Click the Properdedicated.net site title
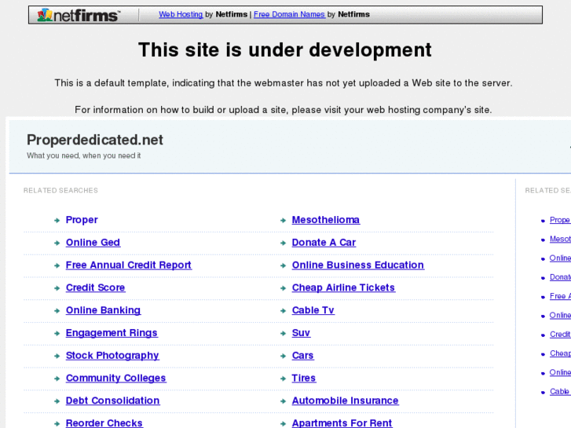The width and height of the screenshot is (571, 428). point(95,140)
